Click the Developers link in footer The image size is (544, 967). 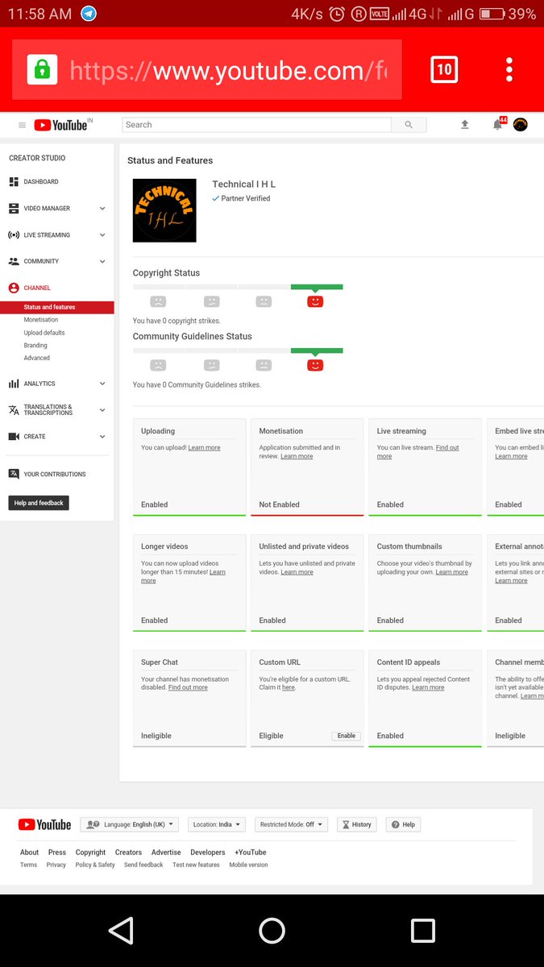pos(208,852)
